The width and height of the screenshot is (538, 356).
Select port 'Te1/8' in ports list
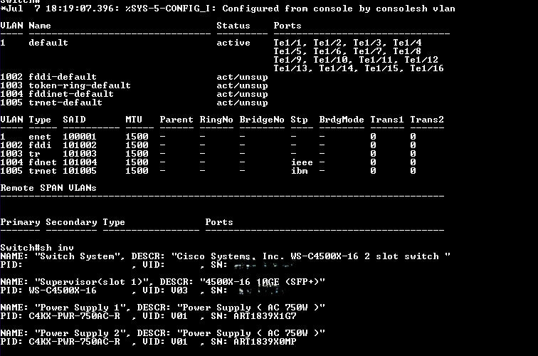pos(407,51)
